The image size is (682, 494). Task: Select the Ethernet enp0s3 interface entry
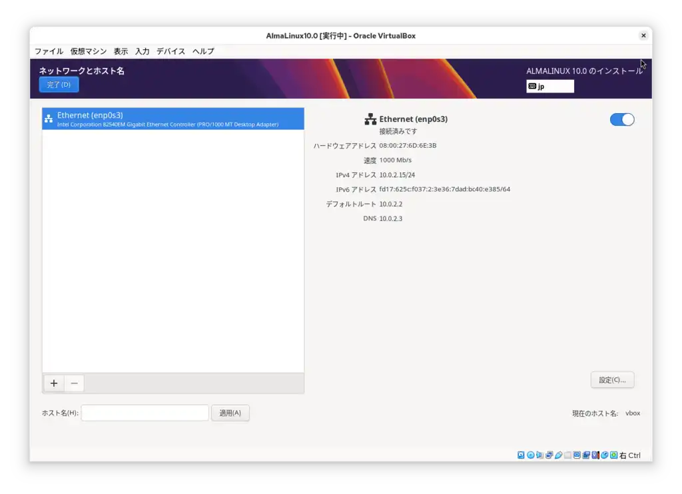[173, 119]
